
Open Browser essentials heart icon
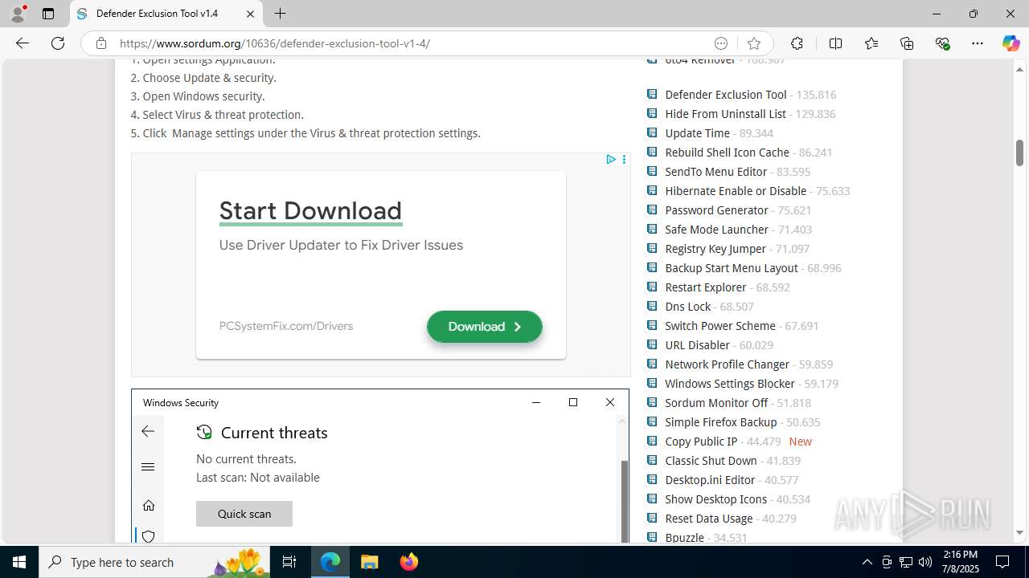click(942, 43)
